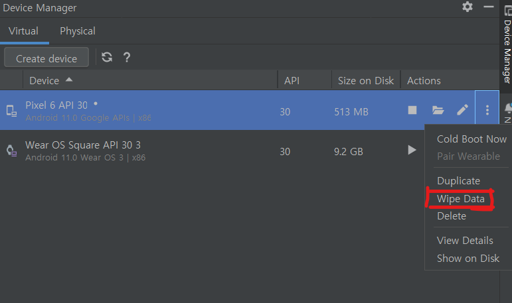The height and width of the screenshot is (303, 512).
Task: Choose Wipe Data from context menu
Action: pyautogui.click(x=461, y=199)
